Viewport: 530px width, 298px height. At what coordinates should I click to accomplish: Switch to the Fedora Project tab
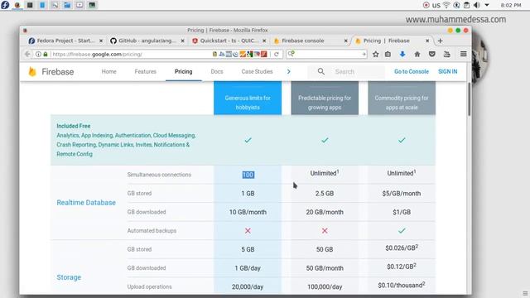point(65,41)
